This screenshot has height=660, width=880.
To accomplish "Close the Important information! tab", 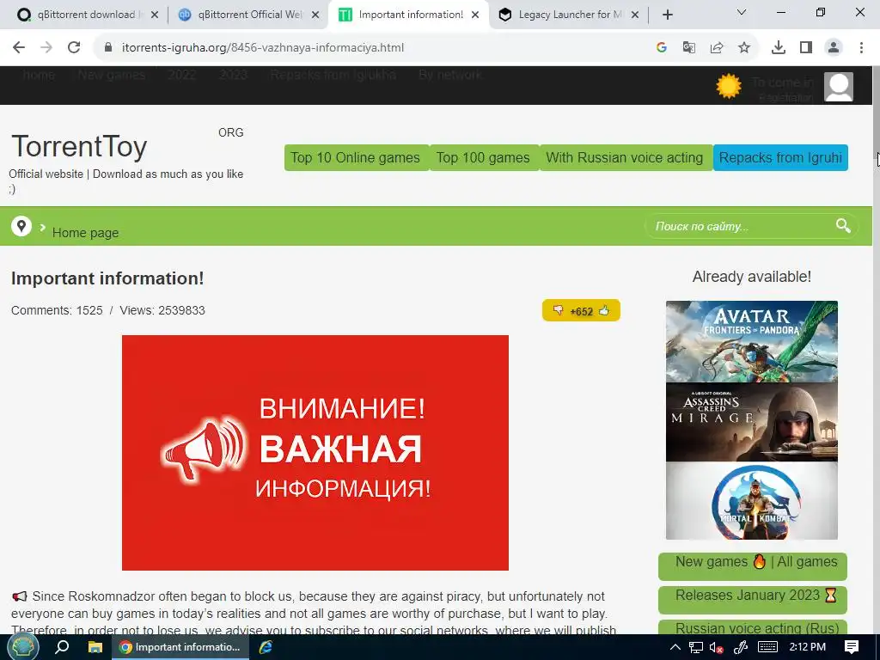I will click(475, 15).
